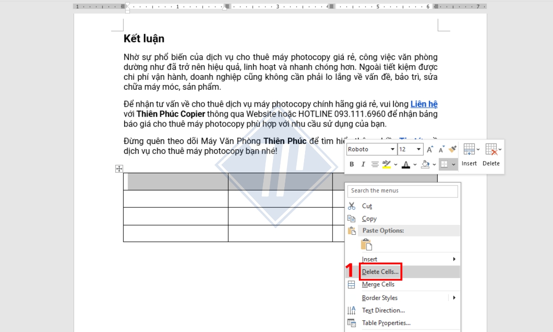Expand the font color dropdown arrow
The width and height of the screenshot is (553, 332).
(x=415, y=165)
